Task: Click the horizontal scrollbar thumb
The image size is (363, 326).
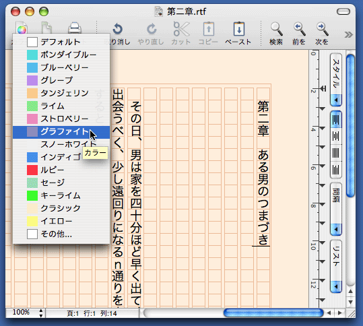Action: coord(273,313)
